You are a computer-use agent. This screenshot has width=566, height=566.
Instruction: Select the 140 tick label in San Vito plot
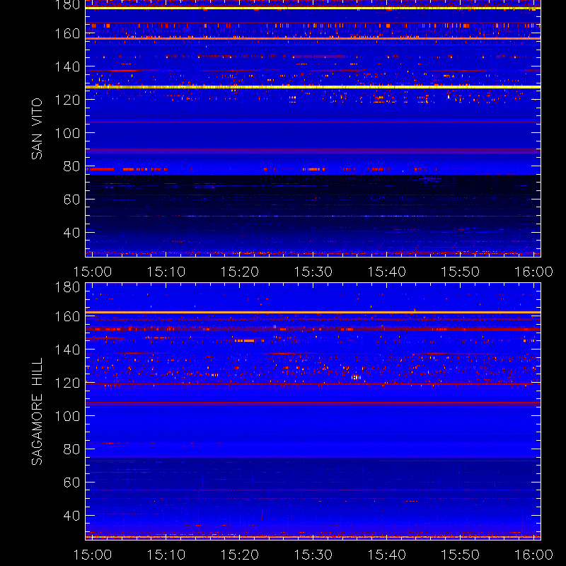pyautogui.click(x=67, y=67)
